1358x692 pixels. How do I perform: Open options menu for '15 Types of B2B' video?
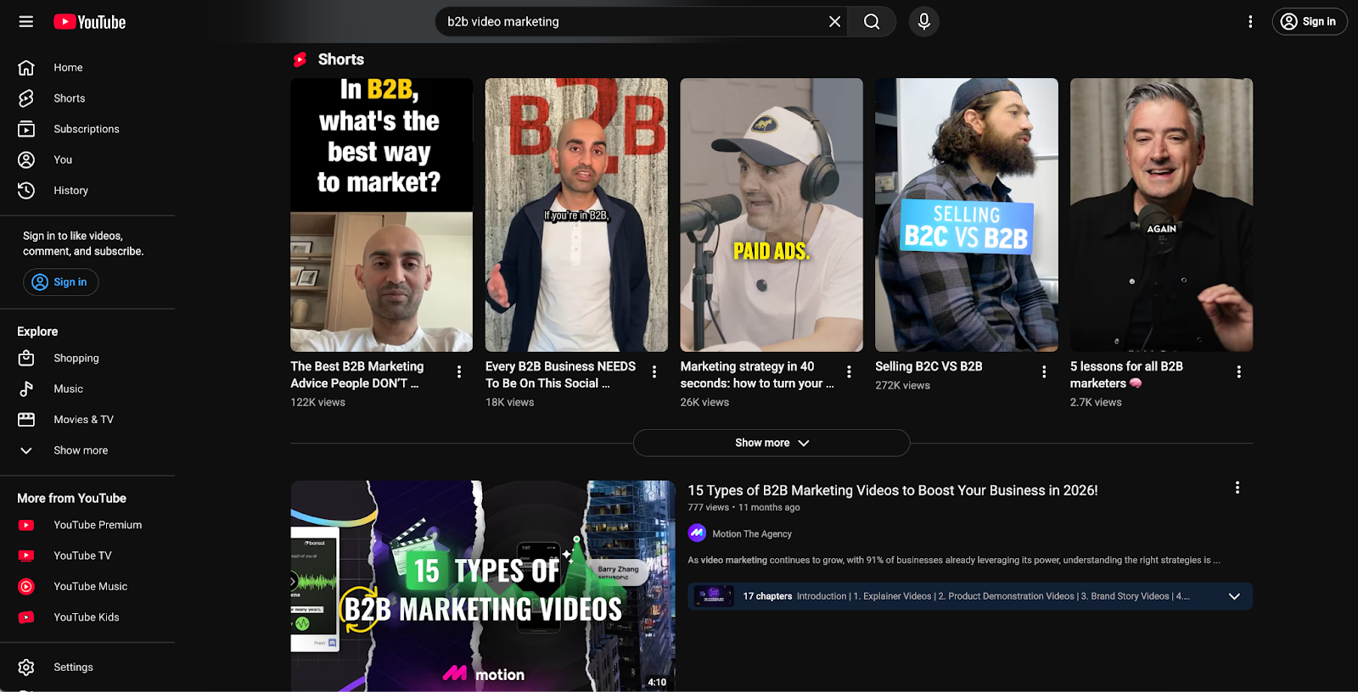coord(1237,488)
